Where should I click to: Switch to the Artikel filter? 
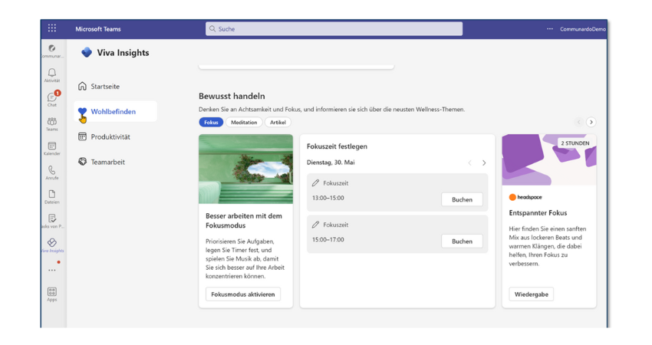pos(278,122)
